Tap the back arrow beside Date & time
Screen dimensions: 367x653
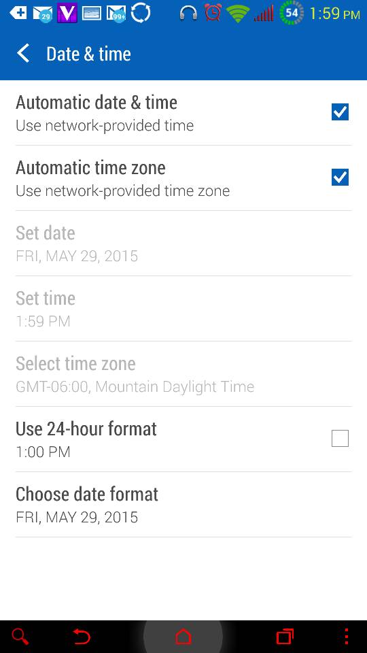coord(23,54)
